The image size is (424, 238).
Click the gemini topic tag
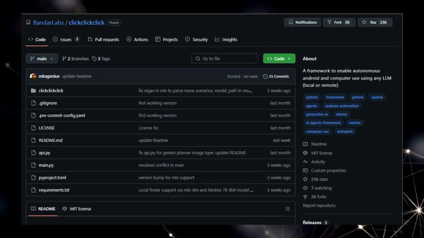point(357,97)
